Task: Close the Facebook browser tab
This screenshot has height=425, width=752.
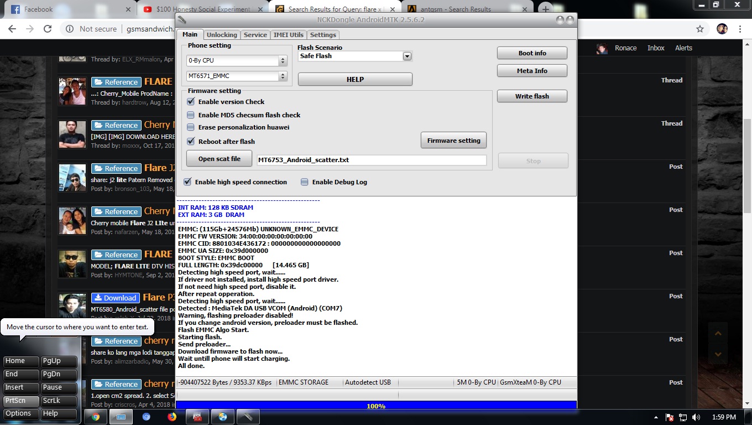Action: 128,9
